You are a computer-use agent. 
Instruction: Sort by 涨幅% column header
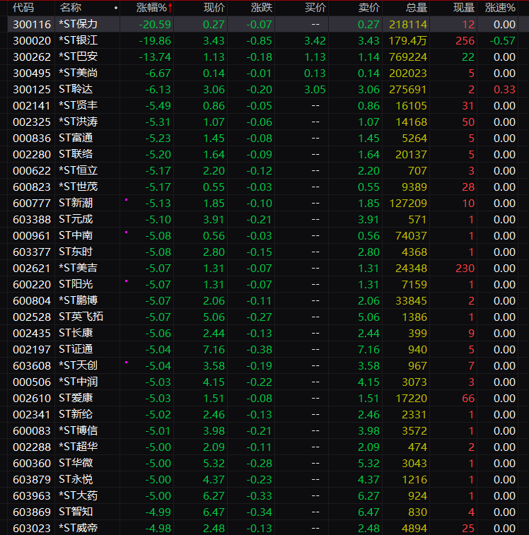[x=151, y=8]
